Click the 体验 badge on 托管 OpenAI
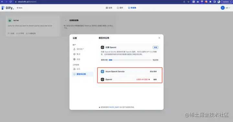This screenshot has width=233, height=122. click(155, 47)
